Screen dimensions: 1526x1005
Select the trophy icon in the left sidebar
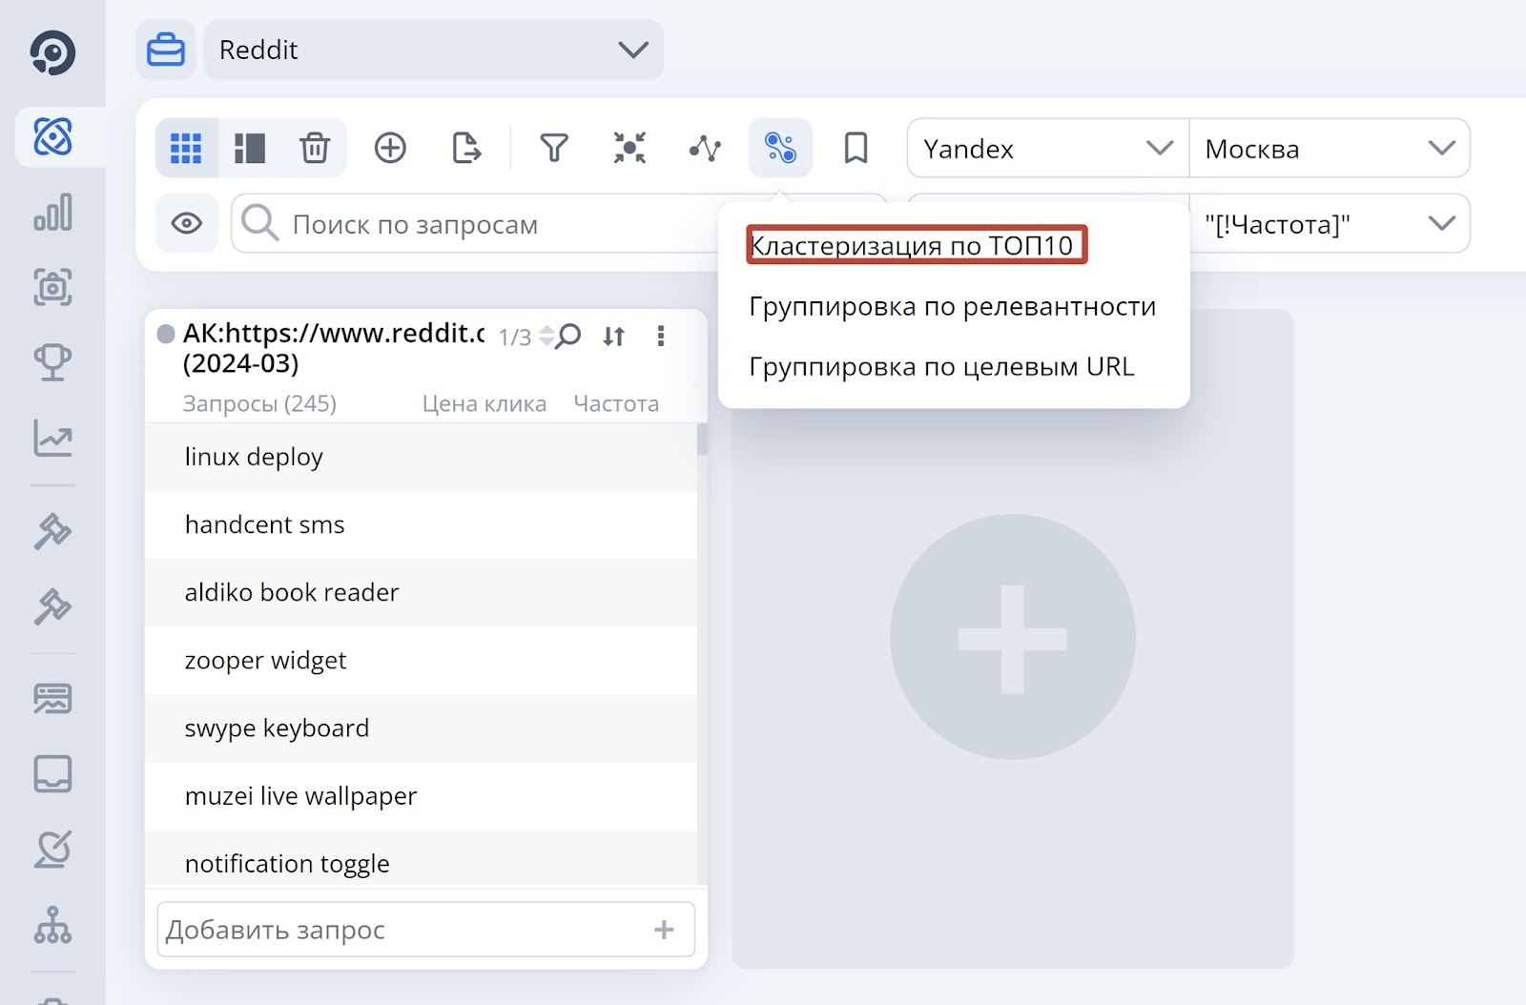click(x=54, y=362)
